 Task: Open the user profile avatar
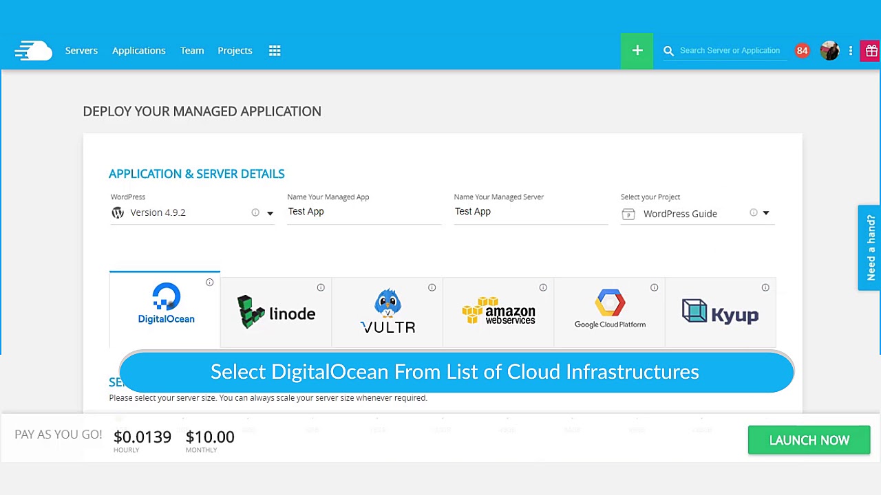tap(830, 50)
